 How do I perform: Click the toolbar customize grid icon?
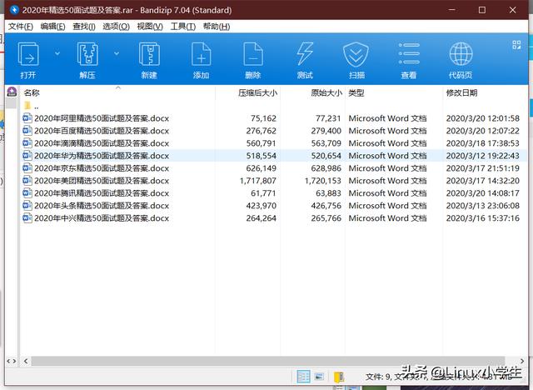click(516, 44)
